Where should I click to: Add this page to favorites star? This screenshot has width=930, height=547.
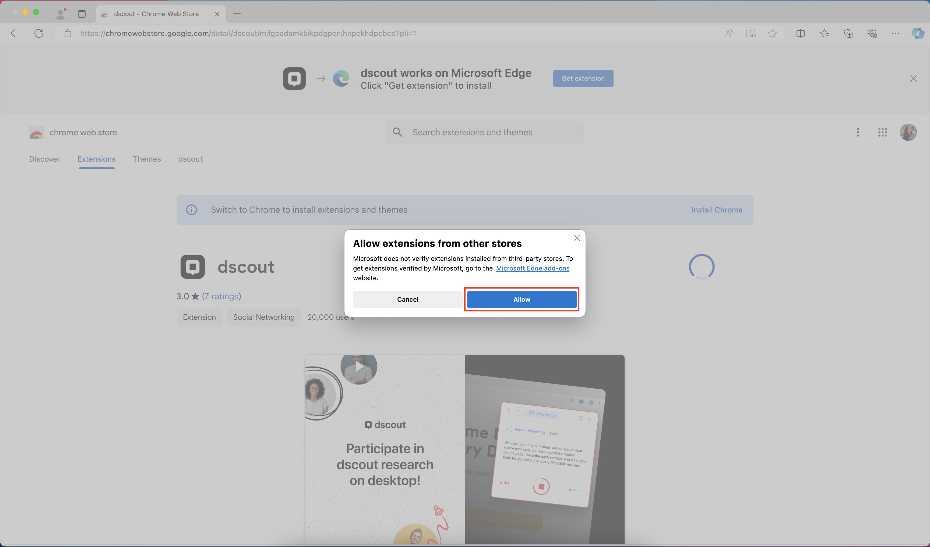(x=772, y=33)
